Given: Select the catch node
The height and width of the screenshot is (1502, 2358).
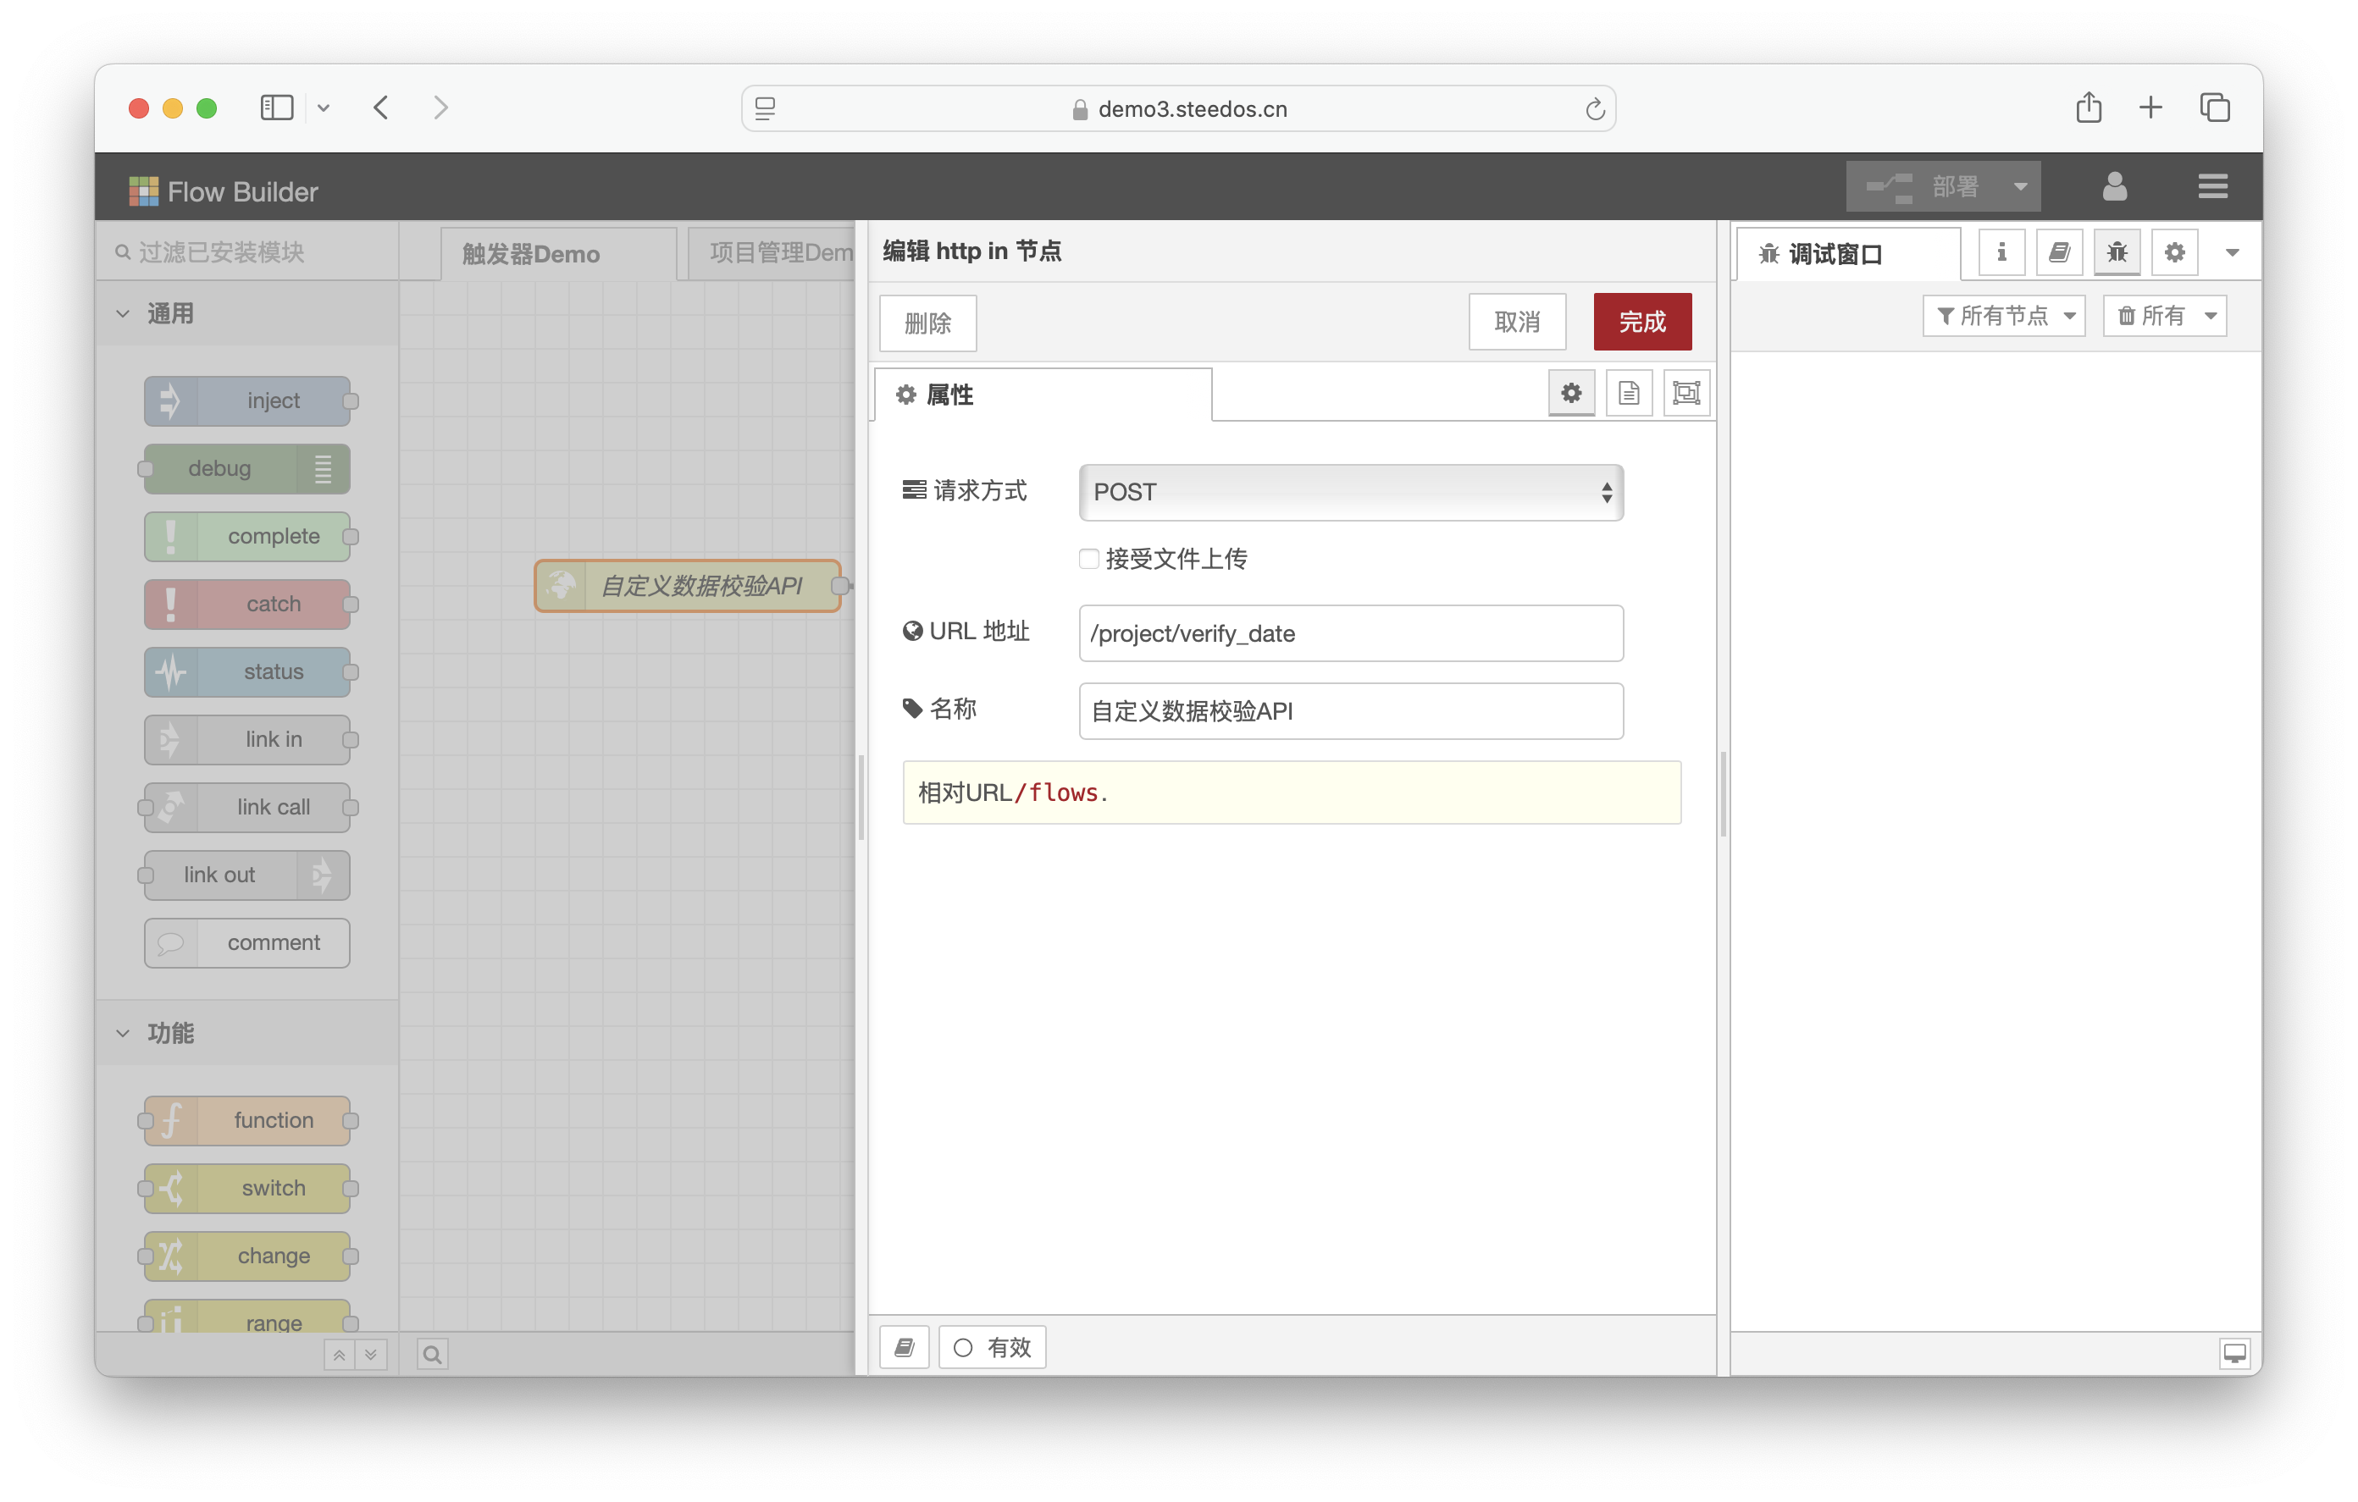Looking at the screenshot, I should (248, 605).
